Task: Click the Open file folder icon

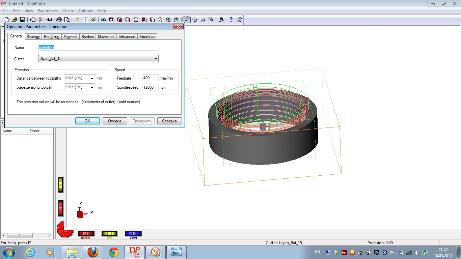Action: [15, 20]
